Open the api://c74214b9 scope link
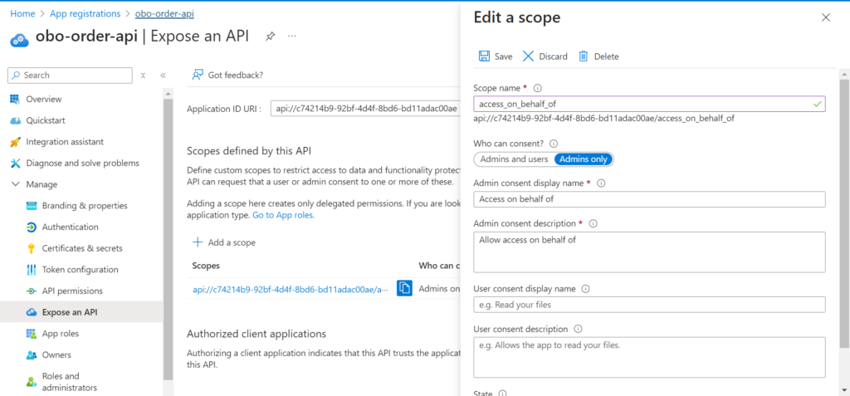850x396 pixels. (x=290, y=290)
